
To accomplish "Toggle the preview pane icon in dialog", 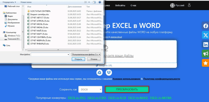I will click(94, 2).
